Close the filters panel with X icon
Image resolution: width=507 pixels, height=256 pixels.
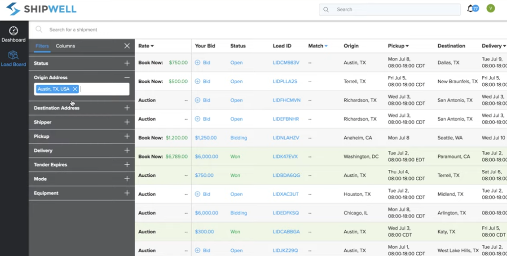127,46
